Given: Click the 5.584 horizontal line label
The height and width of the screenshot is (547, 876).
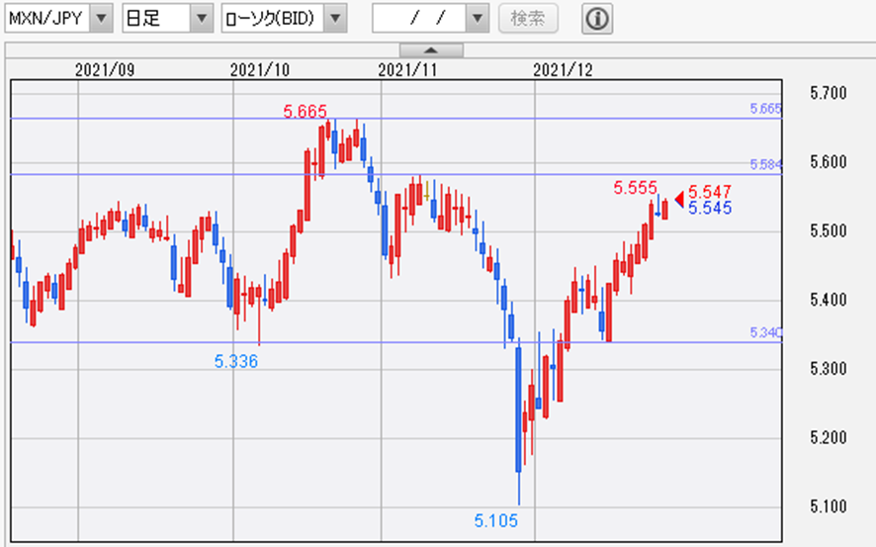Looking at the screenshot, I should pyautogui.click(x=765, y=165).
